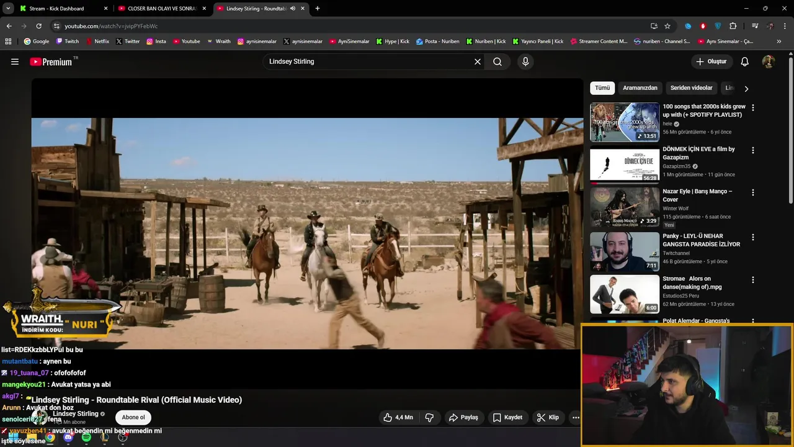Open Spotify from the taskbar

pos(86,438)
